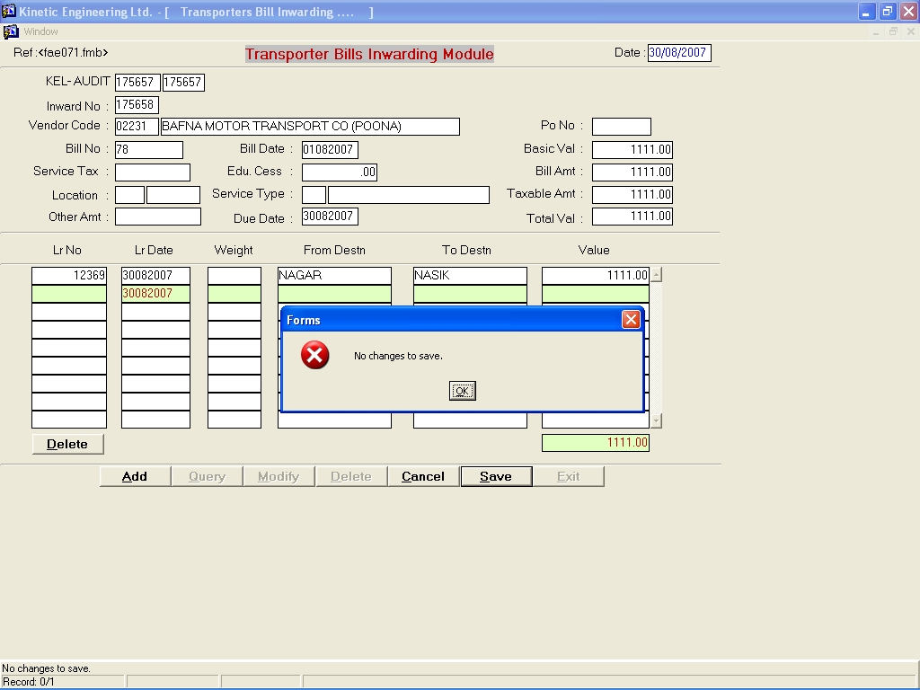Click the Service Tax field
Viewport: 920px width, 690px height.
[x=152, y=172]
